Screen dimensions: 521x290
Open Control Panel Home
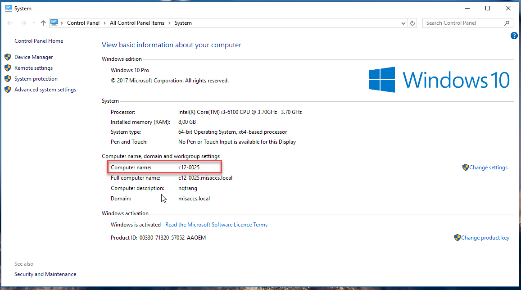coord(39,41)
